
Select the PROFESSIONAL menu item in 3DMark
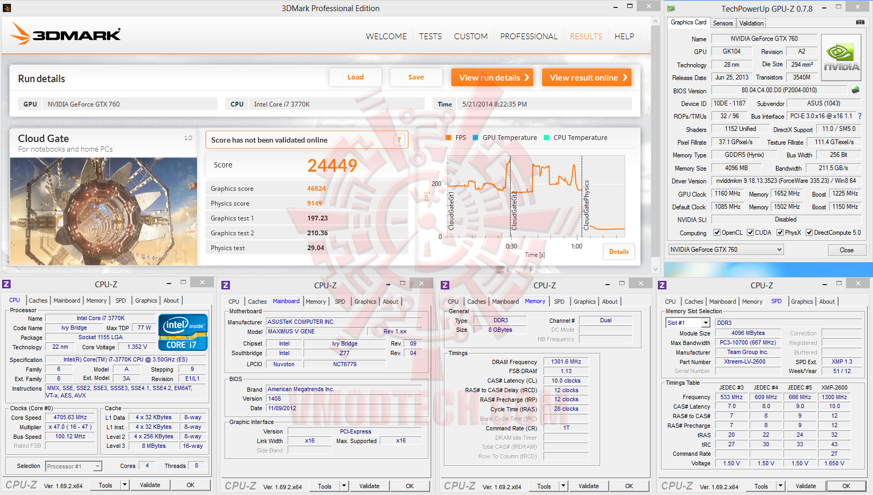click(x=529, y=37)
